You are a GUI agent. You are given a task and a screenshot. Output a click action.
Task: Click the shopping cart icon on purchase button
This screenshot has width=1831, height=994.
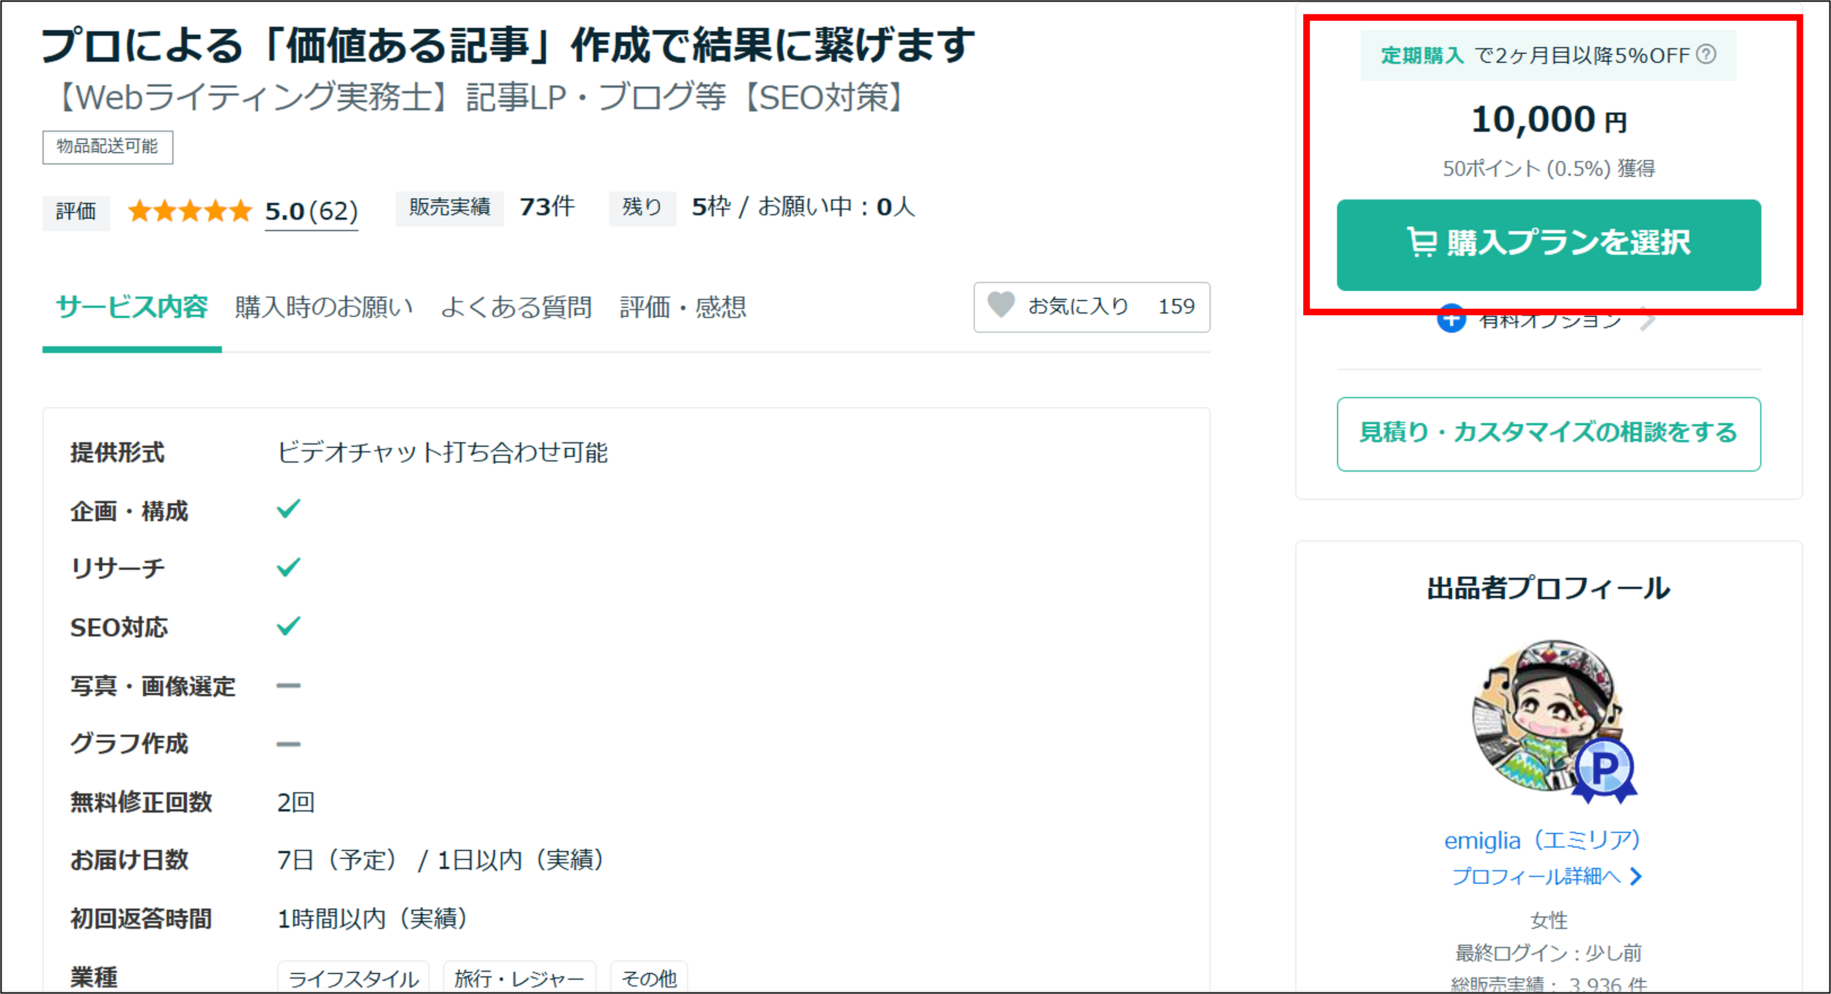[x=1422, y=242]
